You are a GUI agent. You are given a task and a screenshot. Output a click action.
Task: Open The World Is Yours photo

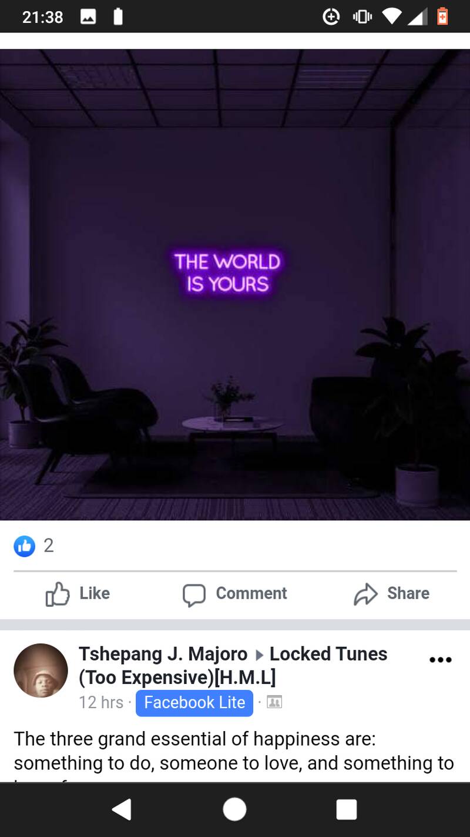click(x=235, y=285)
